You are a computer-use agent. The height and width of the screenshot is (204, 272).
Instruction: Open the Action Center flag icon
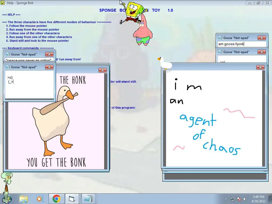(x=239, y=199)
